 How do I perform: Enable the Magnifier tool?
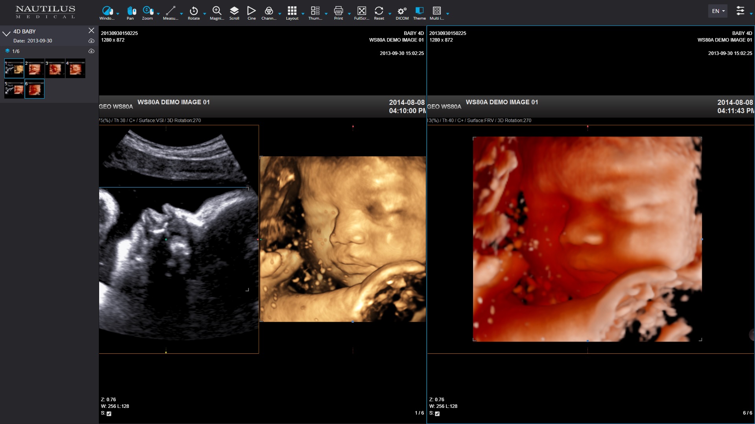point(217,12)
